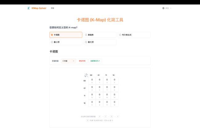The width and height of the screenshot is (200, 129).
Task: Expand the 中文 language dropdown
Action: pos(167,8)
